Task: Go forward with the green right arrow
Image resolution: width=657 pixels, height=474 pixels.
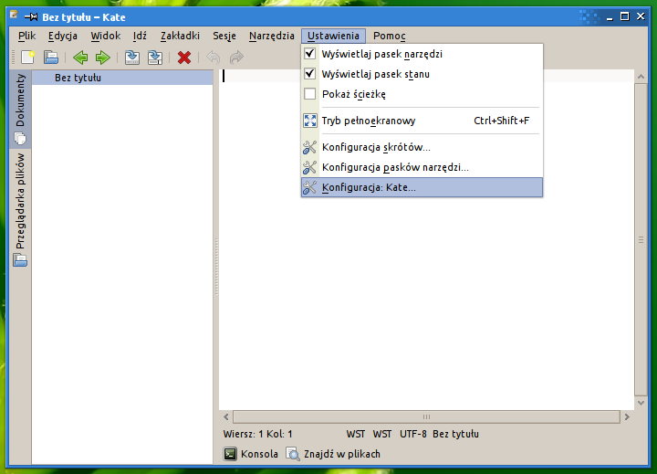Action: [x=102, y=57]
